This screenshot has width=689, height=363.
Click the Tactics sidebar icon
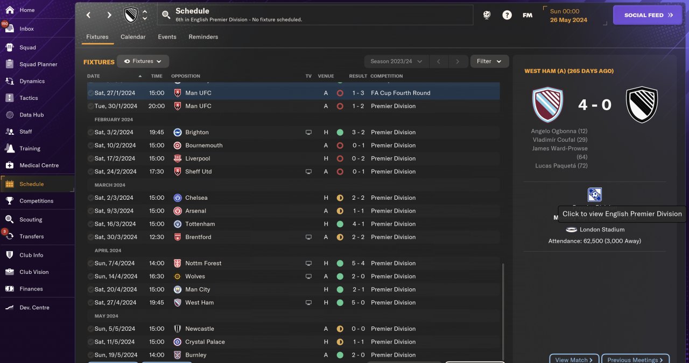10,98
